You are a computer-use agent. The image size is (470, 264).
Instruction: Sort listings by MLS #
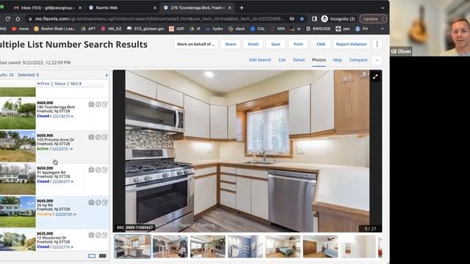tap(76, 84)
